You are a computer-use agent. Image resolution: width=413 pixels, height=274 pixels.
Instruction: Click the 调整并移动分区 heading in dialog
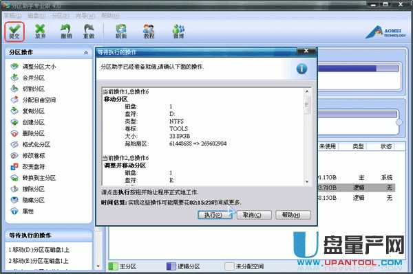[125, 165]
